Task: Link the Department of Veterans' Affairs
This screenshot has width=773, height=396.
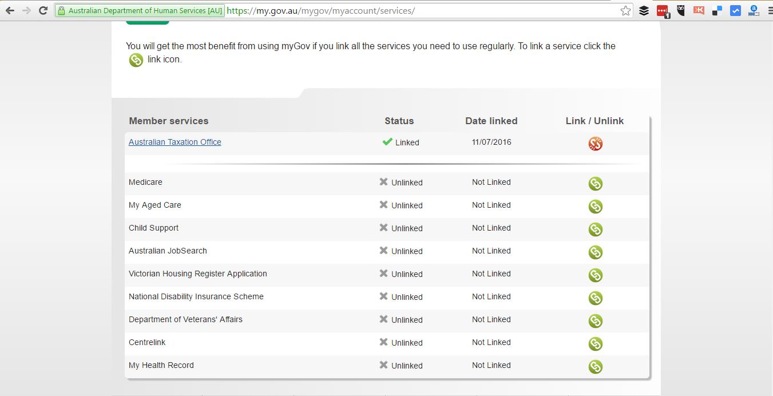Action: coord(596,321)
